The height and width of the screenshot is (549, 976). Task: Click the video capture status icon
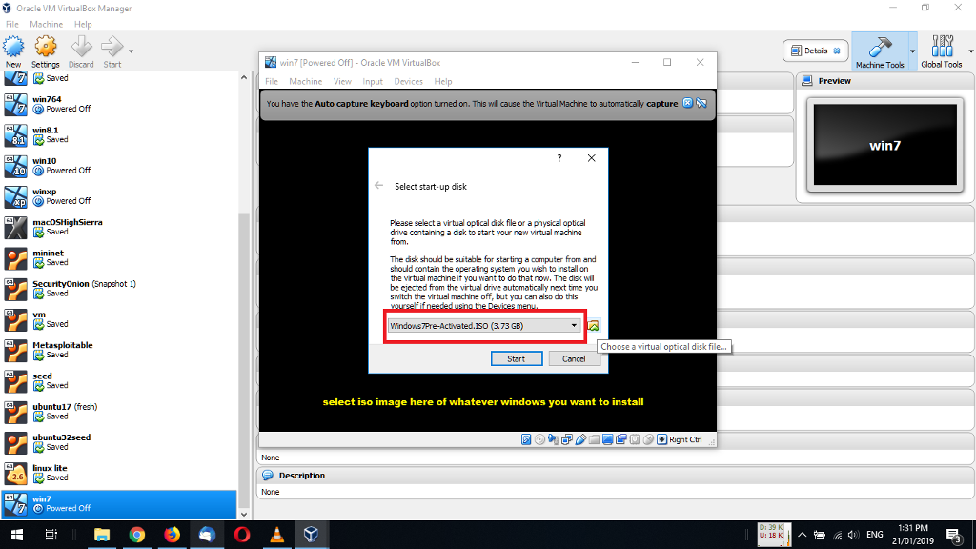coord(621,439)
